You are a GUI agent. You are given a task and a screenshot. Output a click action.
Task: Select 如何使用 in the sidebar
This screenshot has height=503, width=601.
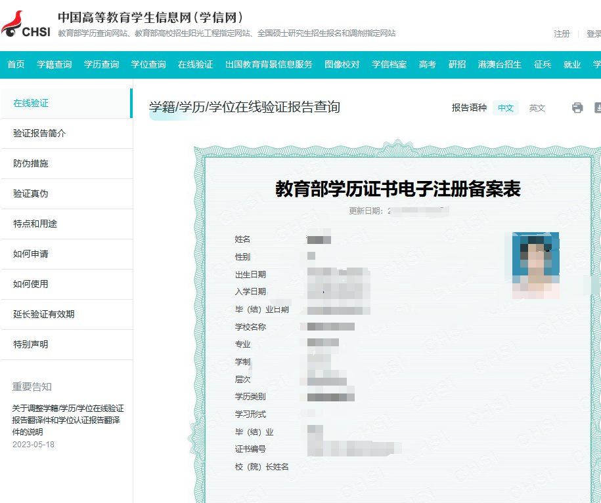[67, 284]
